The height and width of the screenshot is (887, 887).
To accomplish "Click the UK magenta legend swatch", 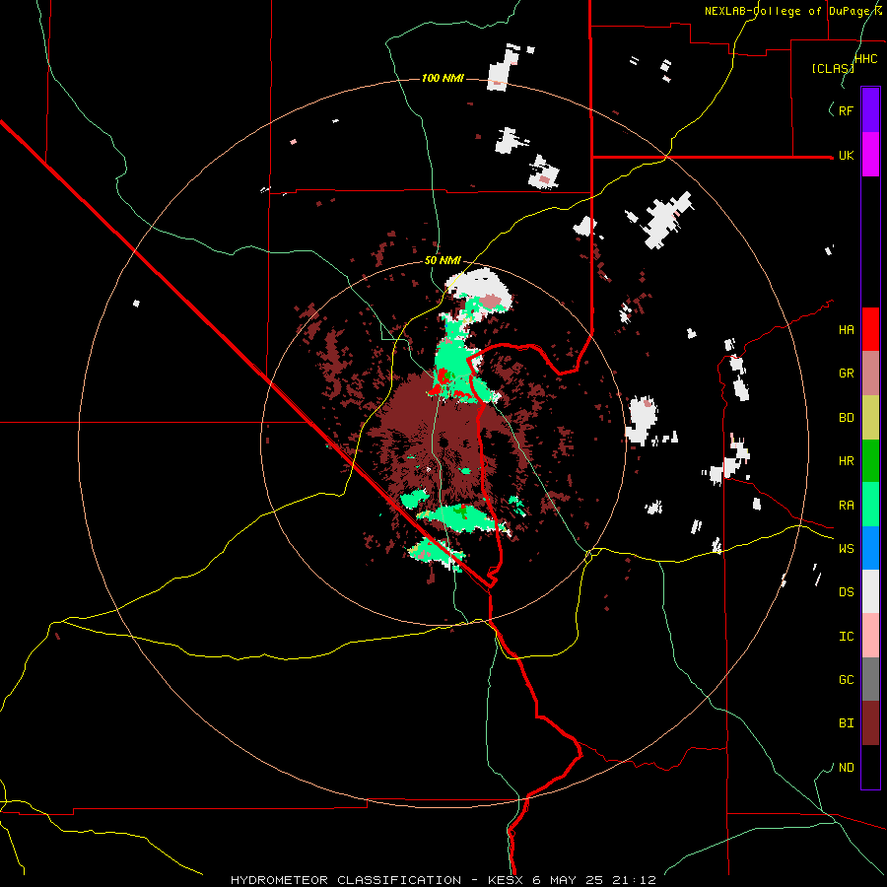I will (870, 155).
